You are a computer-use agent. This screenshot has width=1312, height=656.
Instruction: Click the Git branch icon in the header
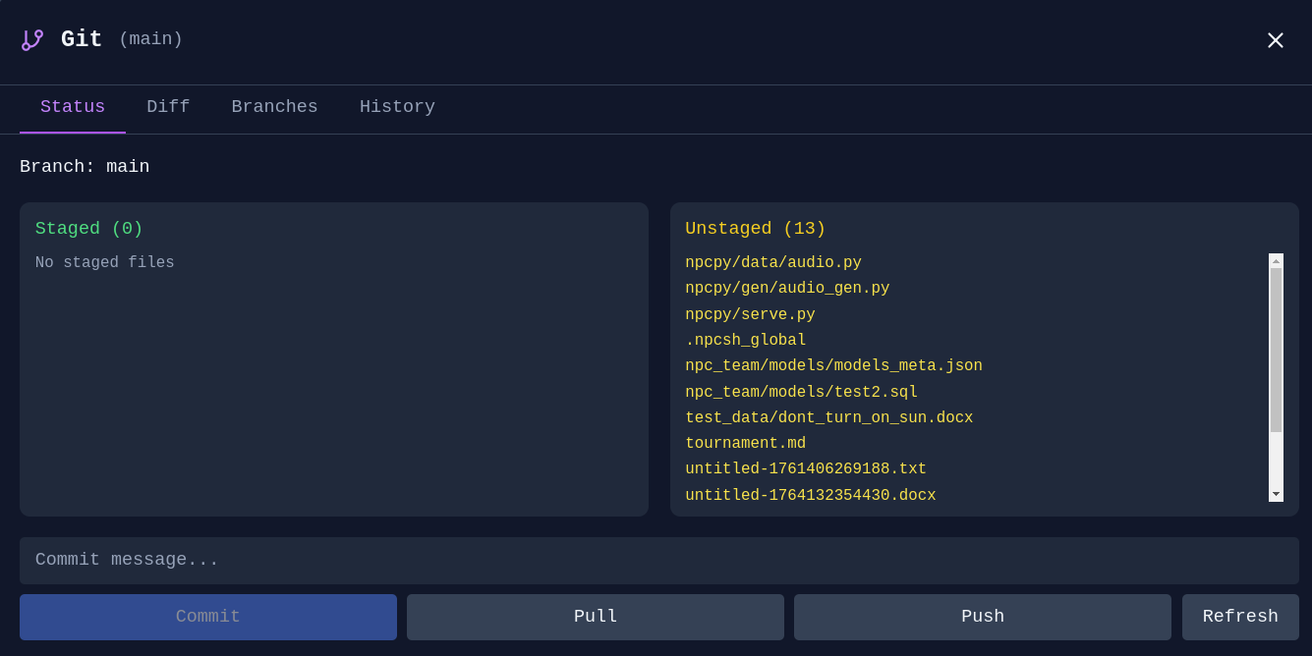coord(32,38)
